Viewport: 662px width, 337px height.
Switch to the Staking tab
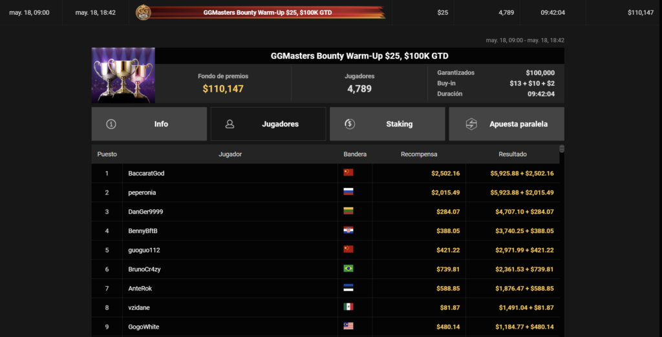(x=387, y=124)
